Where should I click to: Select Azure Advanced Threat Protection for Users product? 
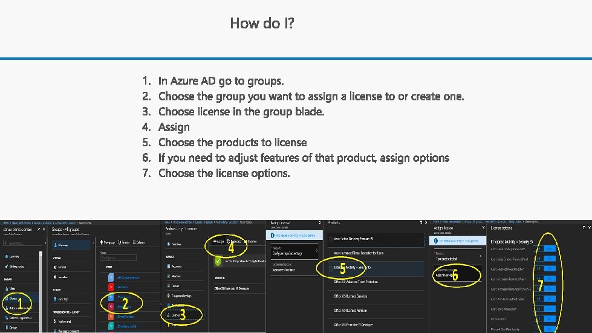click(359, 253)
